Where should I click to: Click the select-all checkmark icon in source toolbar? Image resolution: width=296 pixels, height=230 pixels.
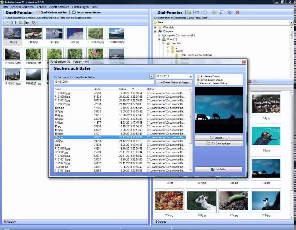point(8,23)
